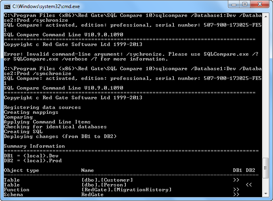Click the scrollbar up arrow
273x201 pixels.
[x=266, y=16]
